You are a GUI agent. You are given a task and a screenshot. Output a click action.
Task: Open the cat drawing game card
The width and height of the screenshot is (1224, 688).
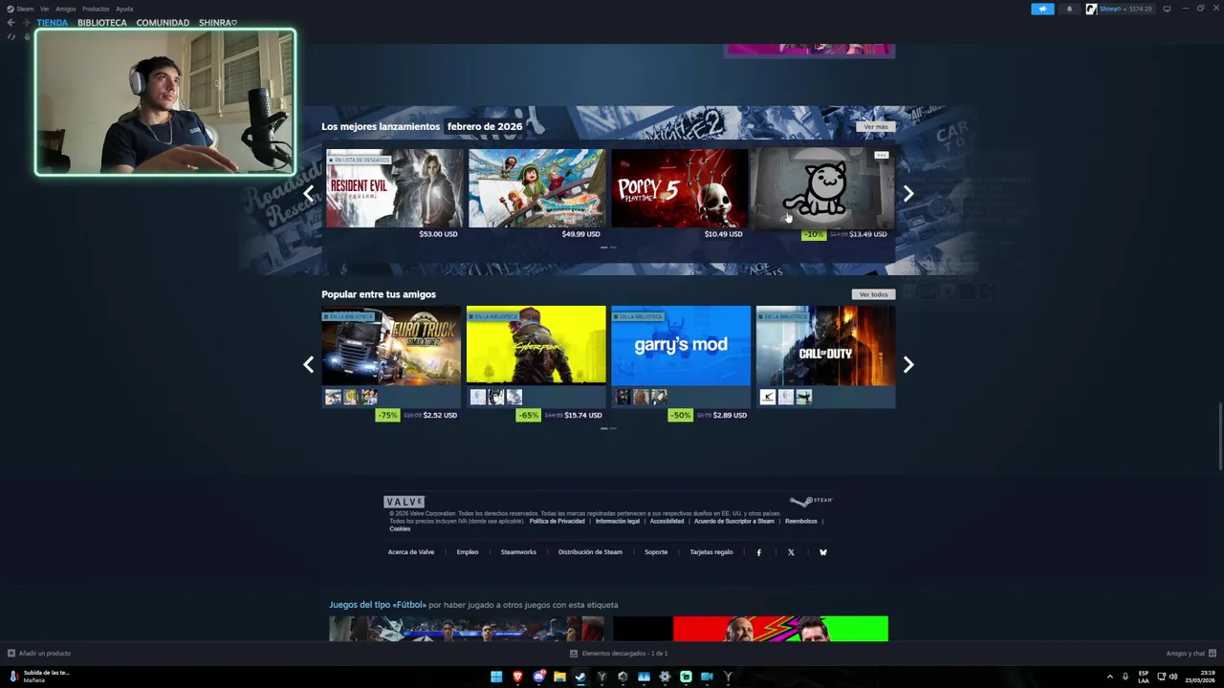[x=822, y=188]
